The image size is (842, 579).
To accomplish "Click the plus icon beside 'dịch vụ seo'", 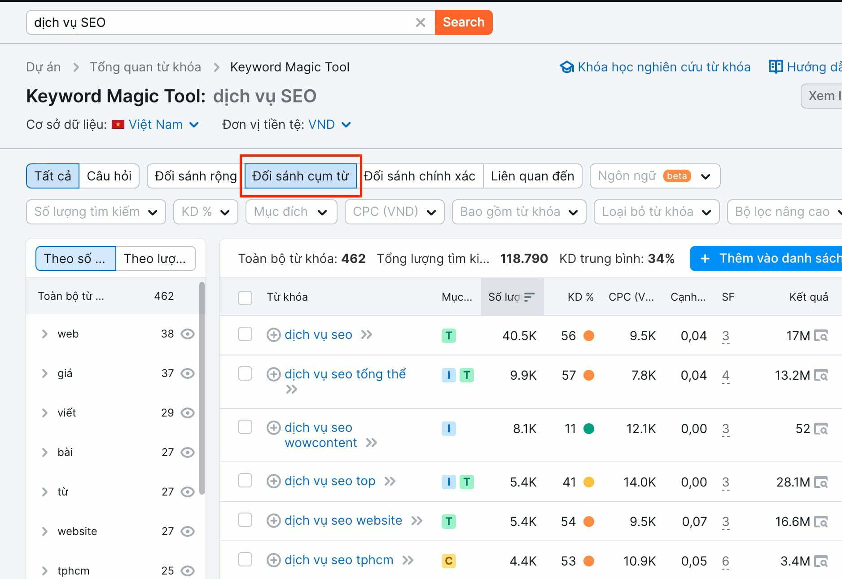I will 273,335.
